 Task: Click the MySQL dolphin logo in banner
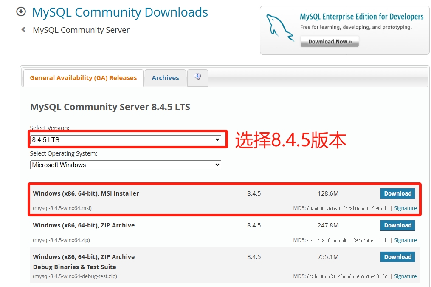[279, 27]
